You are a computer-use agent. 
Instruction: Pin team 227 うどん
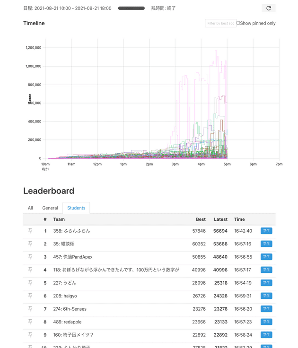[x=30, y=283]
